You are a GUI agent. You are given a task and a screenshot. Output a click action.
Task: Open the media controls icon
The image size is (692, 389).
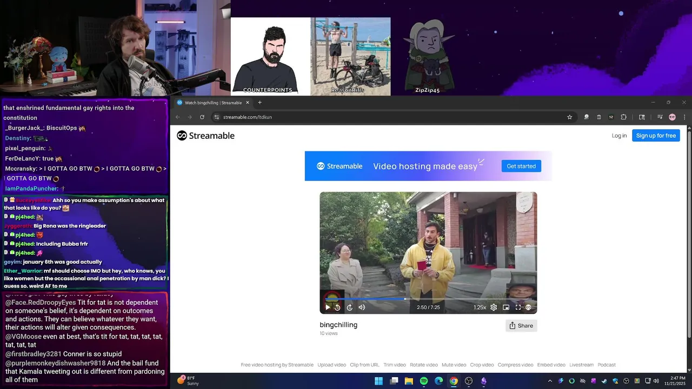click(x=660, y=117)
